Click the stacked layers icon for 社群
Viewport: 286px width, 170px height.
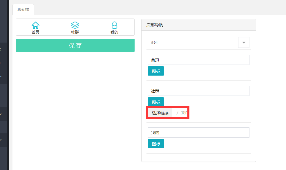(x=75, y=25)
